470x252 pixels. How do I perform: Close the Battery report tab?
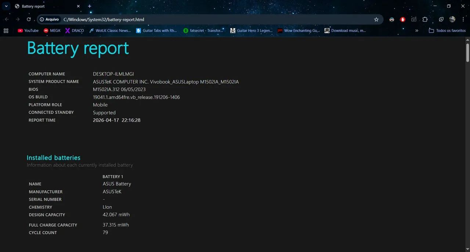point(78,6)
